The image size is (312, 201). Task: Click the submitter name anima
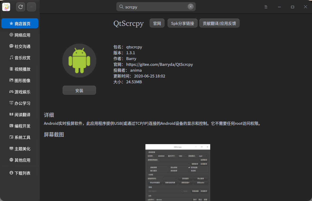click(x=136, y=70)
